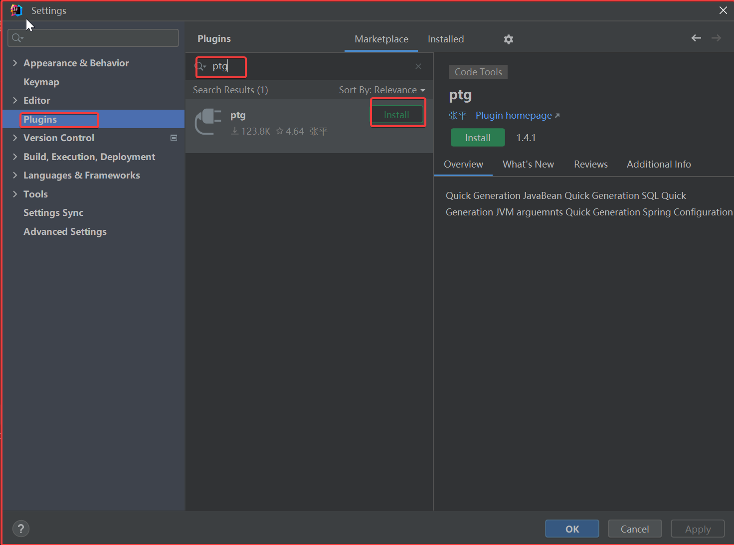Click the Cancel button
The height and width of the screenshot is (545, 734).
[x=635, y=529]
